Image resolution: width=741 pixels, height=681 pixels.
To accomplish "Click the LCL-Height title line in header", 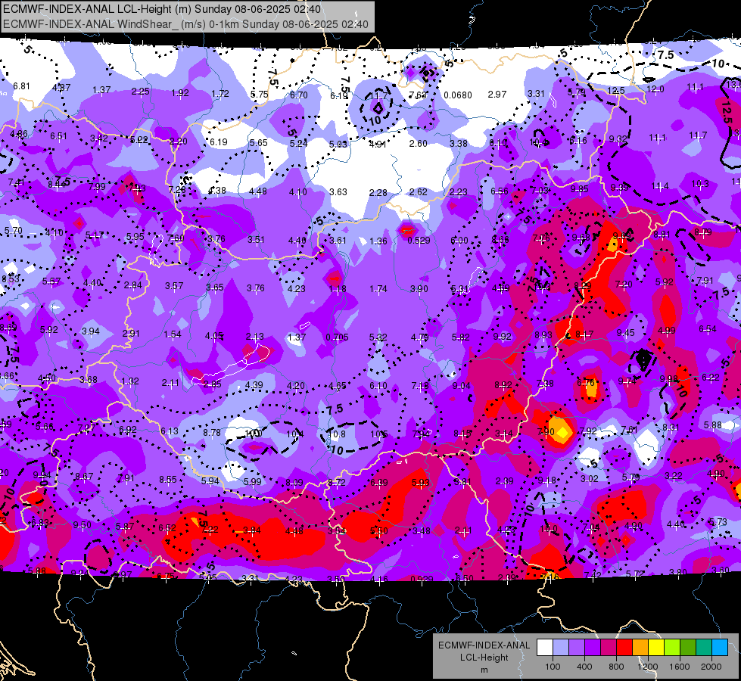I will tap(162, 9).
